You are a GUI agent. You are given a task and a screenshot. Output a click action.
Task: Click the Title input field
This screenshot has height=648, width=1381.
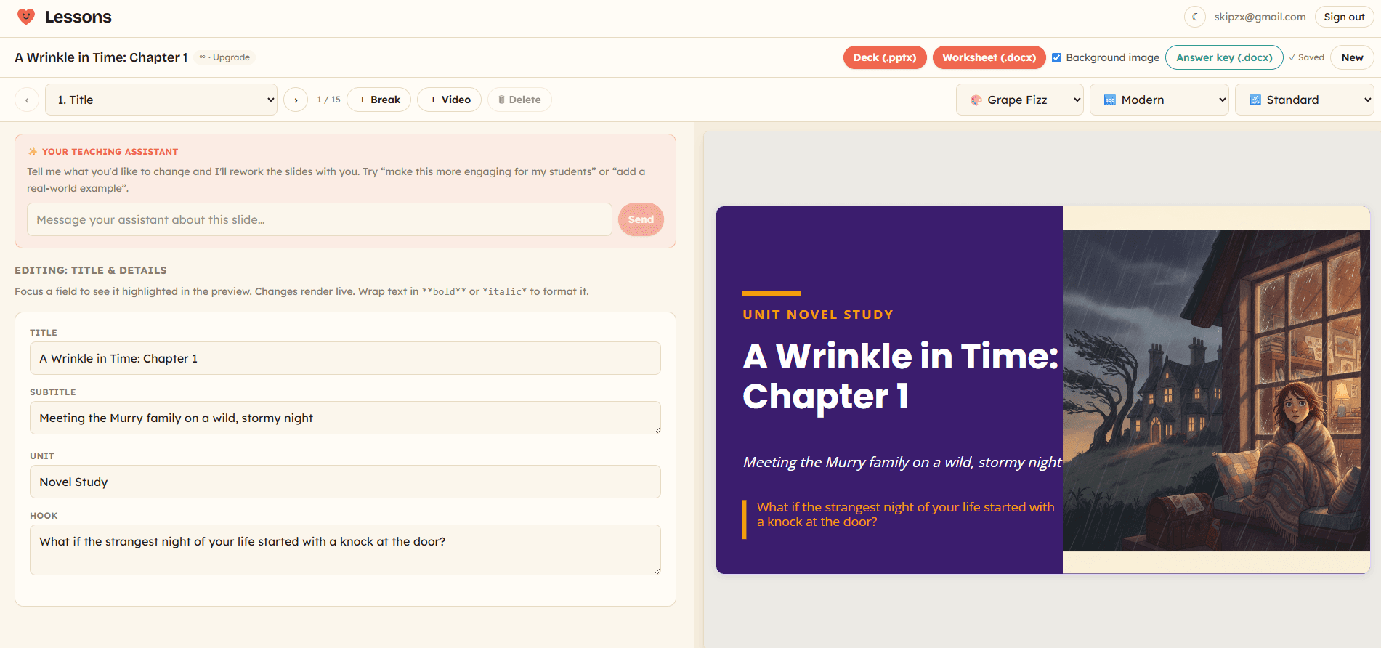click(x=345, y=358)
